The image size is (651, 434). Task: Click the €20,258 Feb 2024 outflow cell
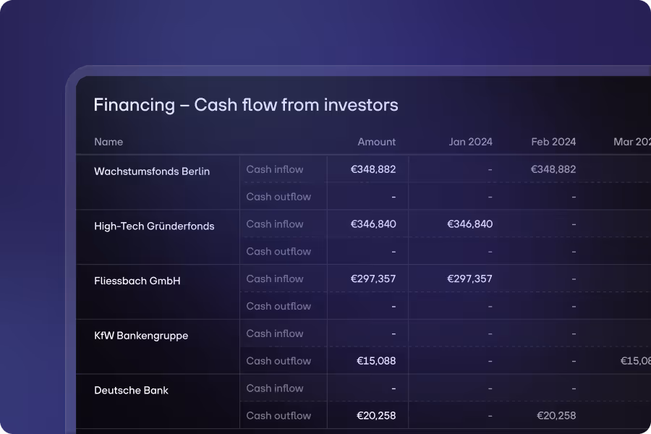click(556, 415)
